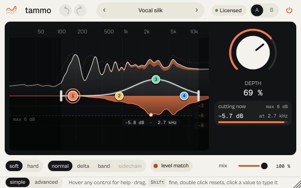Click the DEPTH 69 % value field

[x=253, y=93]
